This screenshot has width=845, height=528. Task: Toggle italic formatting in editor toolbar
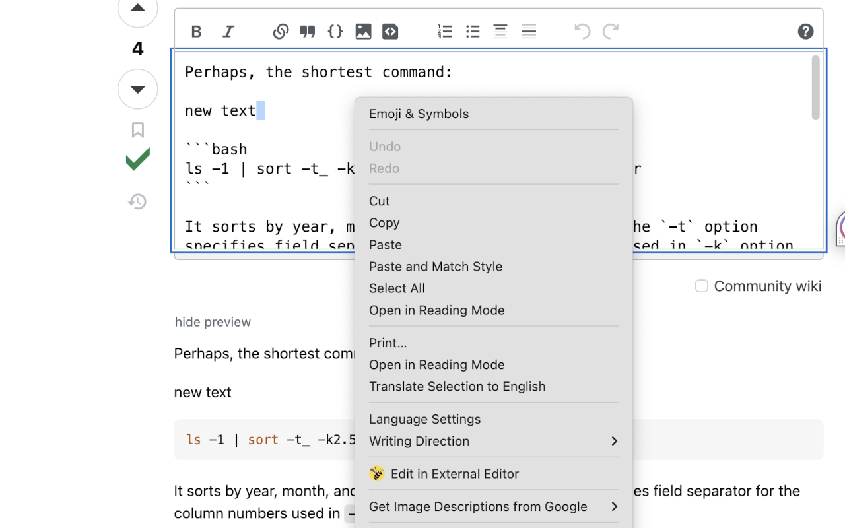pyautogui.click(x=228, y=31)
